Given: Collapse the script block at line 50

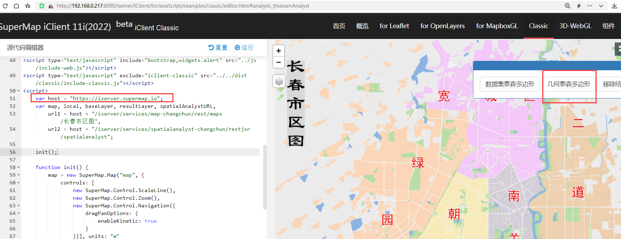Looking at the screenshot, I should point(18,91).
